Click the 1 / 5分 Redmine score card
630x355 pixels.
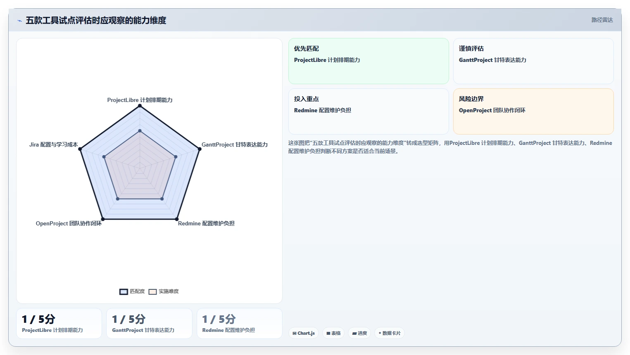240,323
